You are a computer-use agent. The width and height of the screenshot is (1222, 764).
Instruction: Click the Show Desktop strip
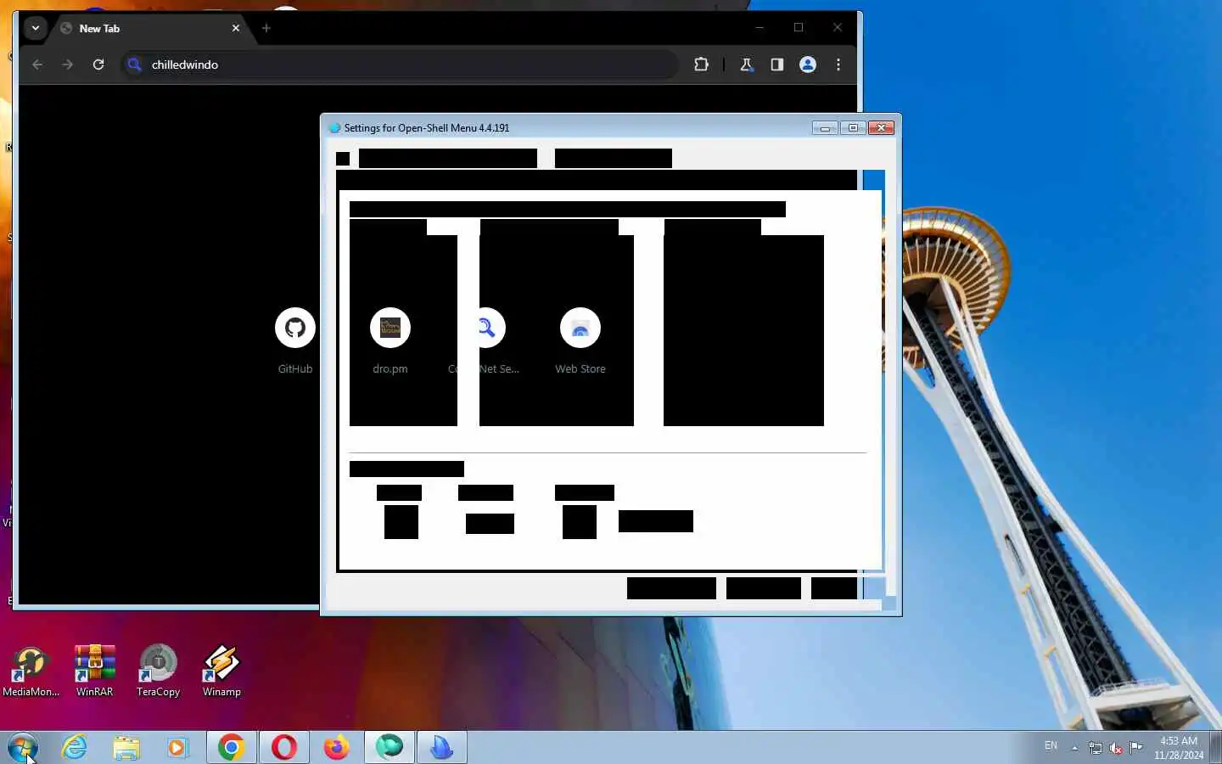click(1215, 748)
